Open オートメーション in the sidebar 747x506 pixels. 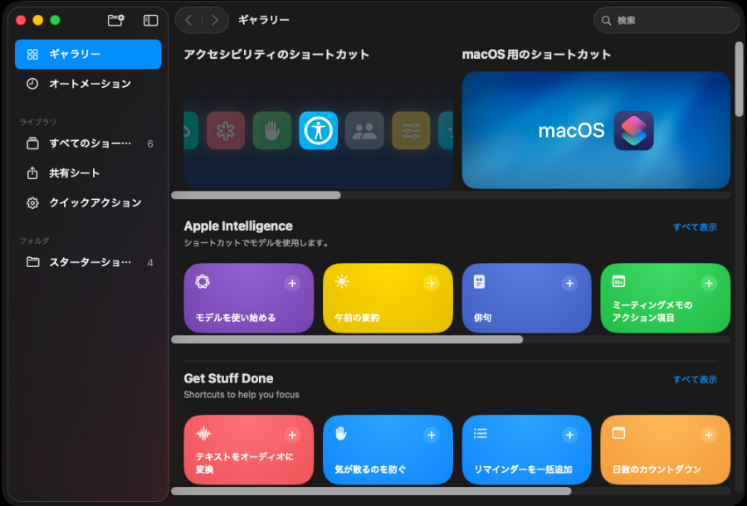[x=88, y=84]
